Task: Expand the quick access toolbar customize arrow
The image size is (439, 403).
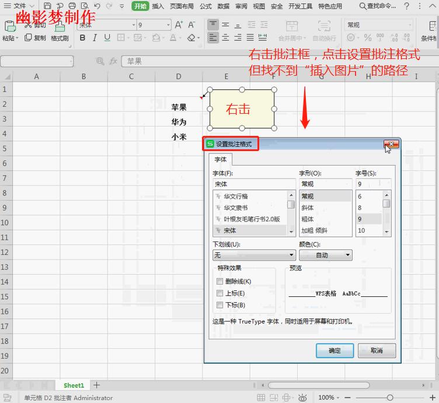Action: pos(122,6)
